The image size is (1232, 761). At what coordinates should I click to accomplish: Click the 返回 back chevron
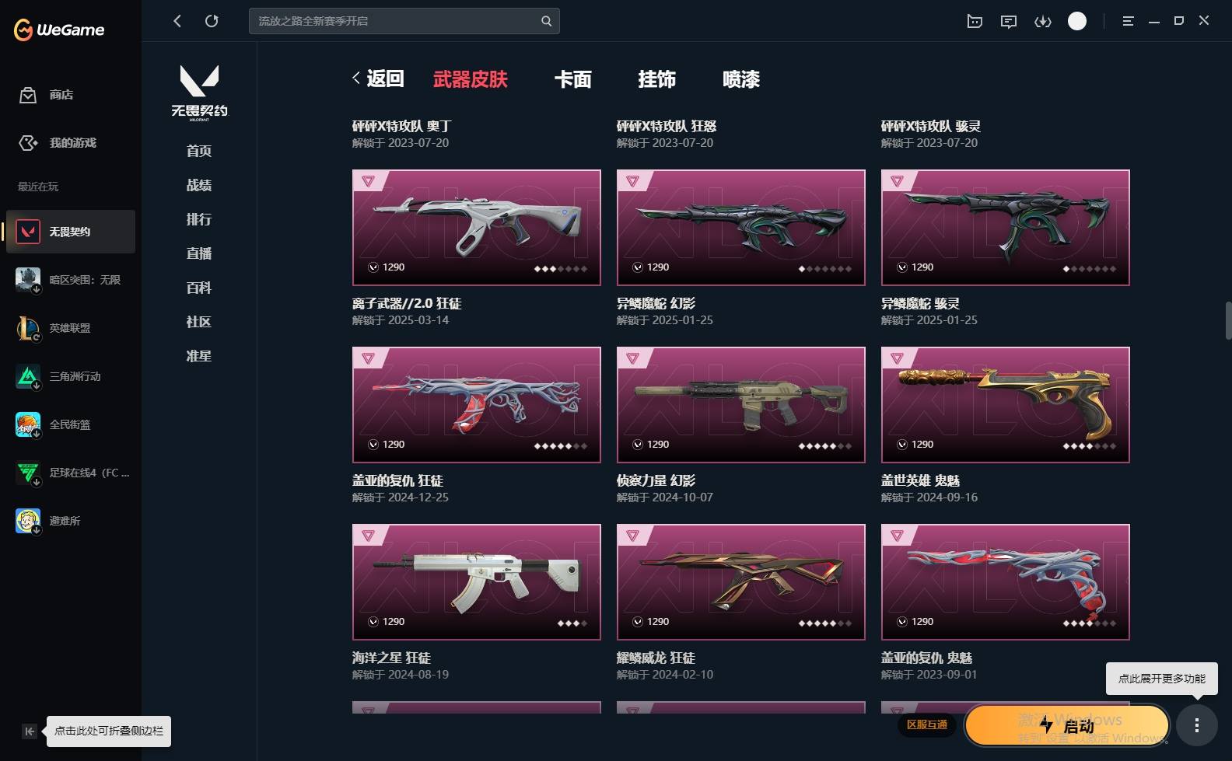[356, 78]
